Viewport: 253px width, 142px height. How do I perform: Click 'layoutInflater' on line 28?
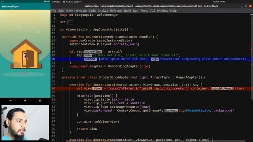point(121,88)
